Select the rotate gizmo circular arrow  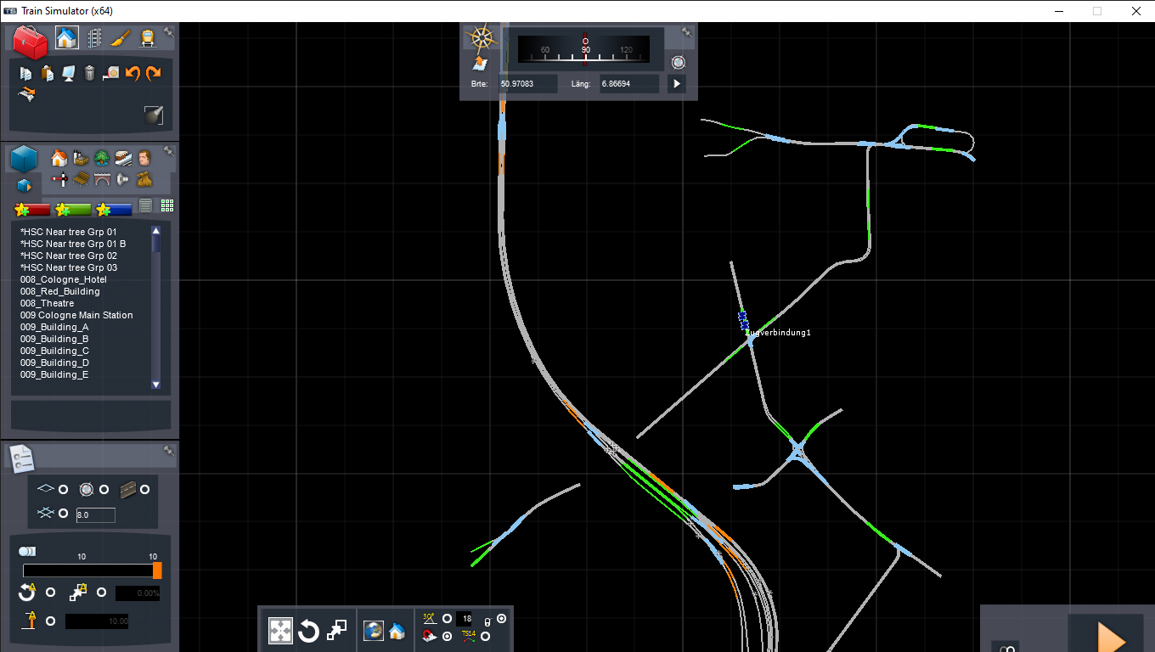click(x=309, y=631)
